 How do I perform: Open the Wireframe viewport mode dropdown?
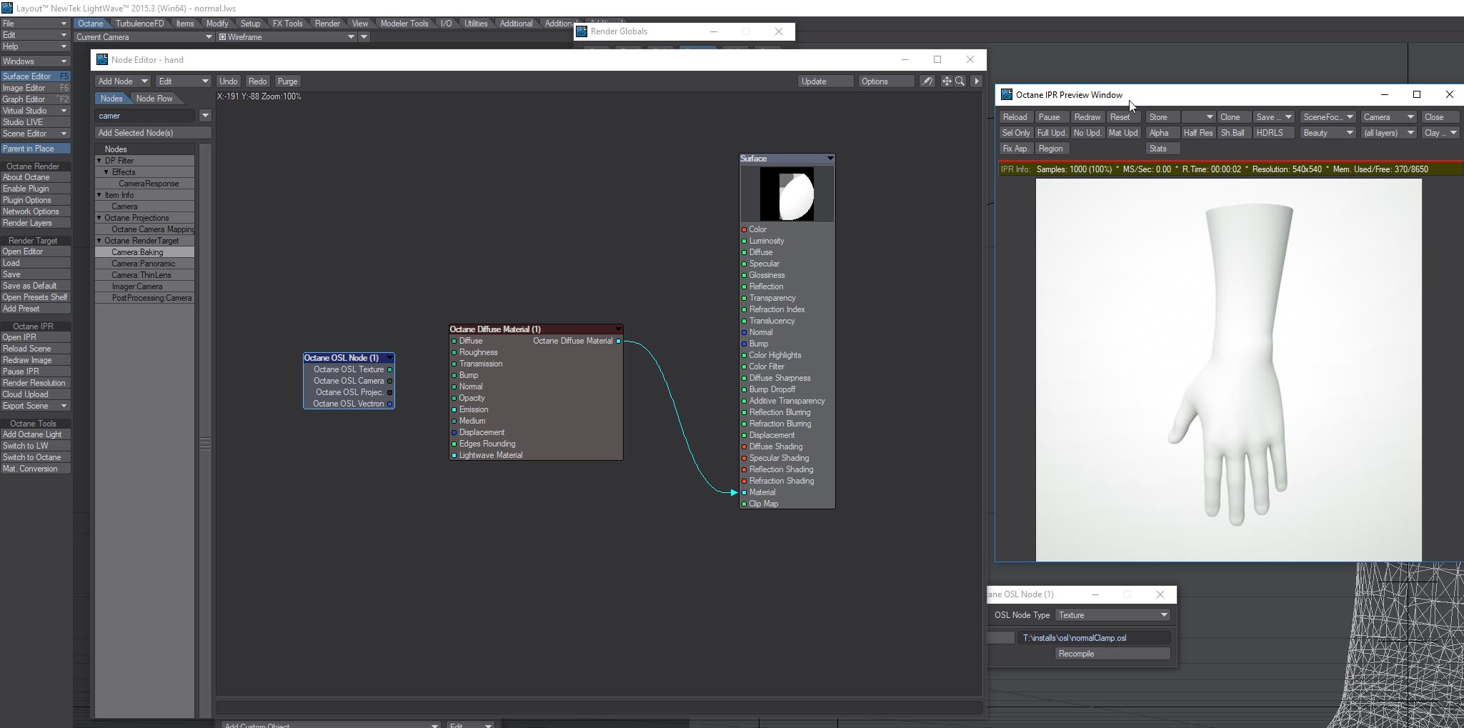click(x=287, y=37)
